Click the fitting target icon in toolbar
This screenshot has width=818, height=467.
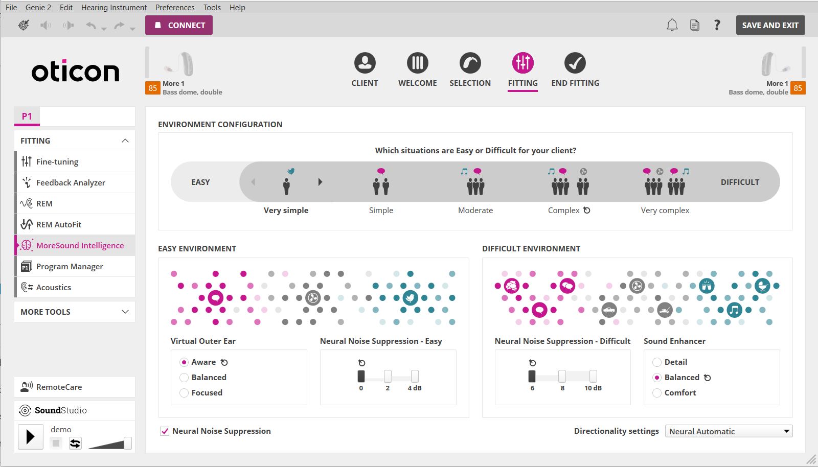pyautogui.click(x=24, y=25)
